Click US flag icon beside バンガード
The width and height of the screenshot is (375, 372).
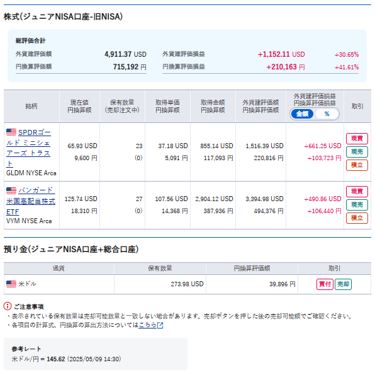[x=11, y=190]
